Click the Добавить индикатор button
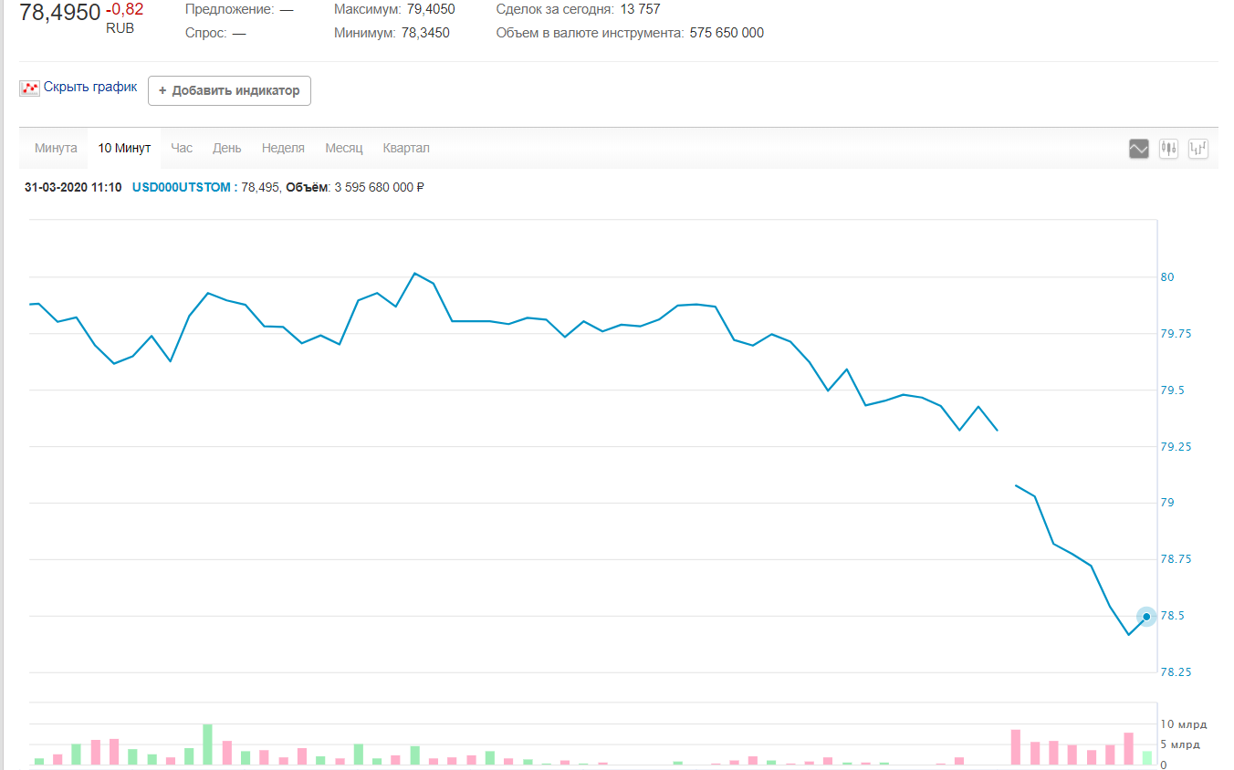 point(229,90)
